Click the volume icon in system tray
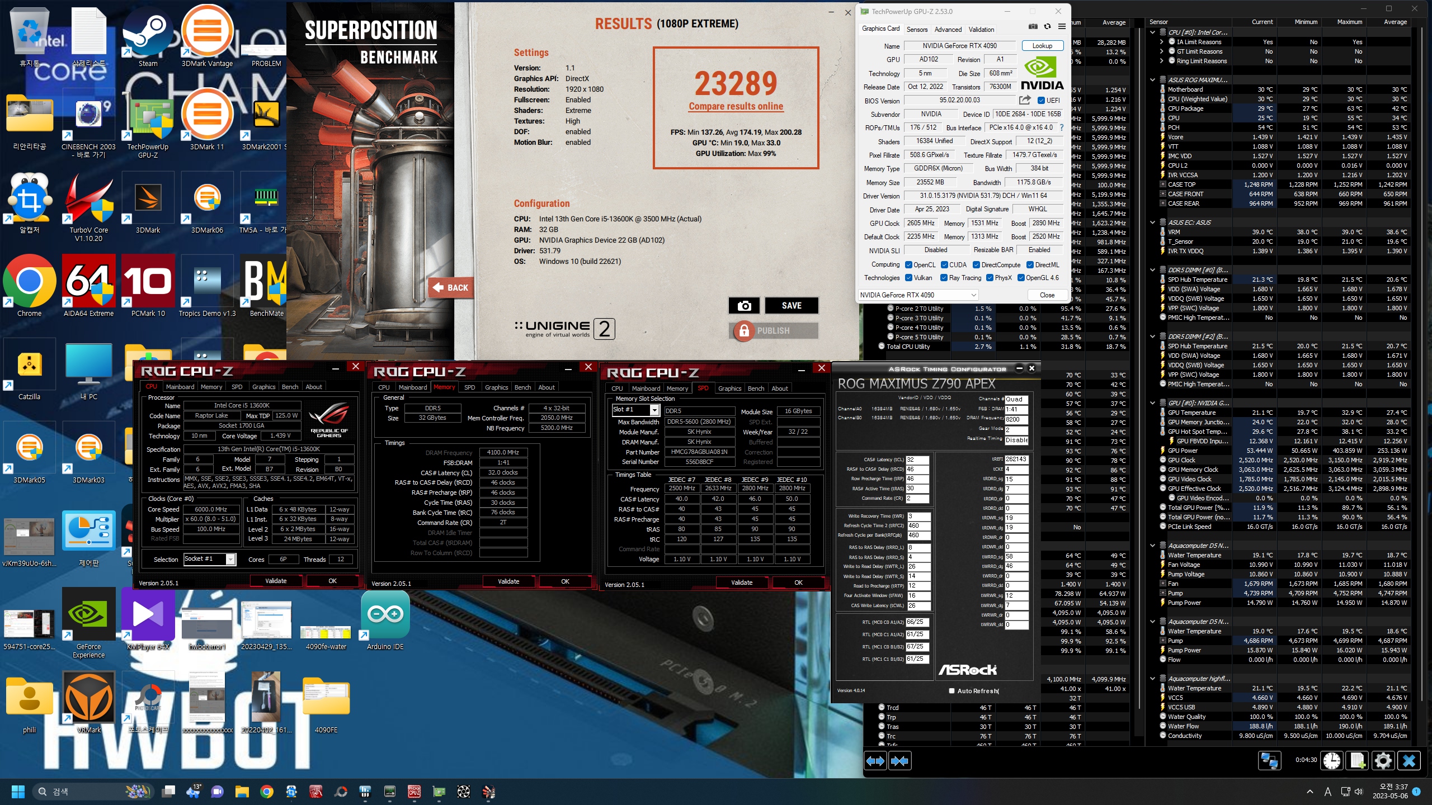This screenshot has width=1432, height=805. [1359, 792]
